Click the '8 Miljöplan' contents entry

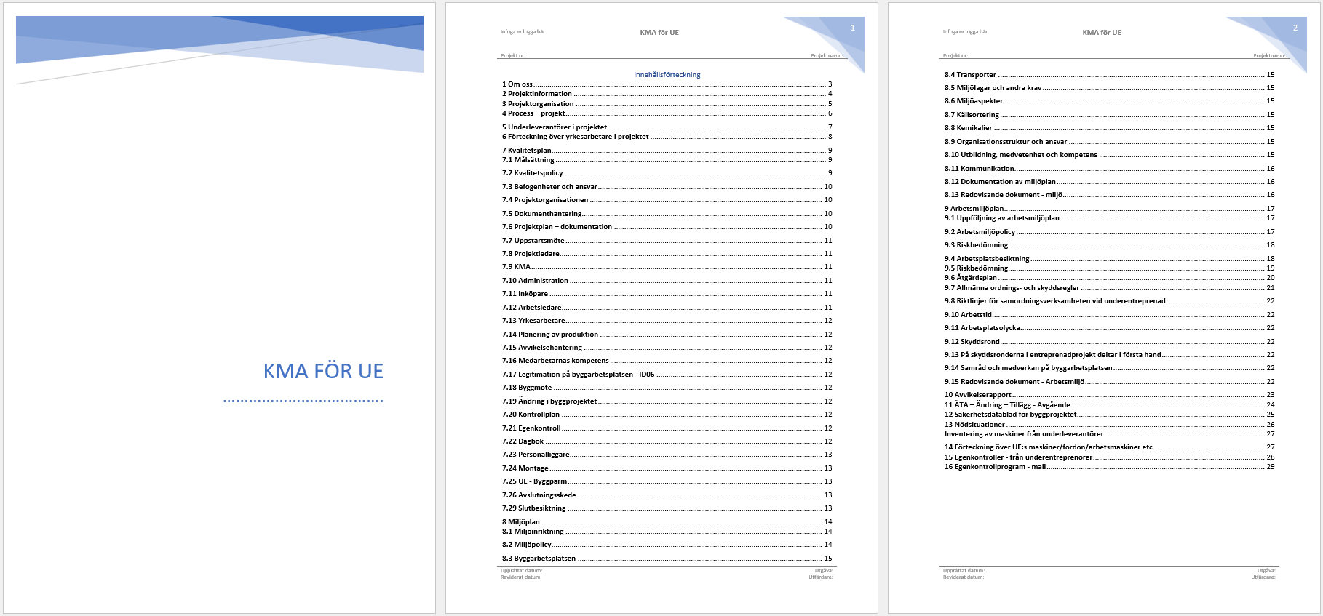pos(521,522)
